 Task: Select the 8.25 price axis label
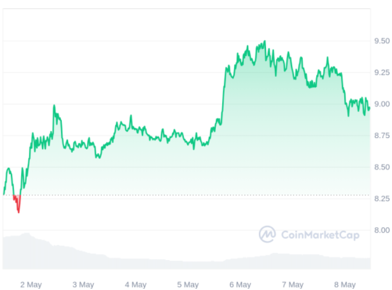coord(382,199)
